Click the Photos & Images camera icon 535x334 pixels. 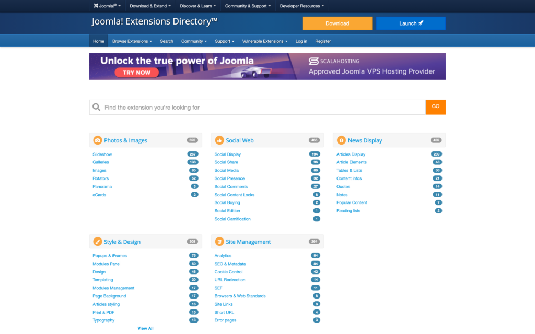[x=98, y=140]
